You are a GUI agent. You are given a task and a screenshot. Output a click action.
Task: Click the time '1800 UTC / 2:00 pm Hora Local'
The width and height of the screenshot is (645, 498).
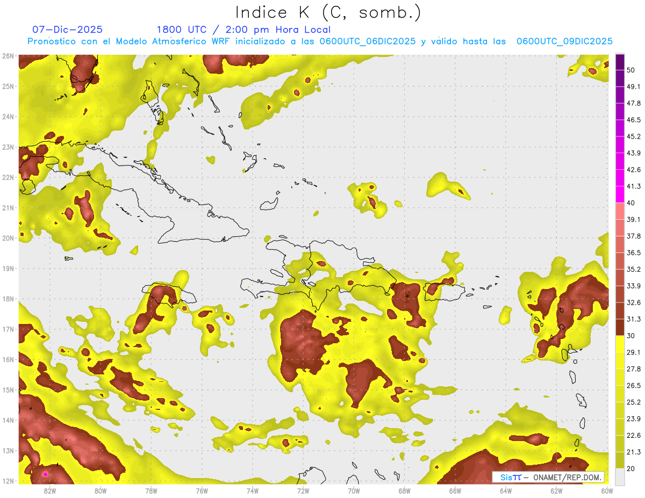[243, 30]
